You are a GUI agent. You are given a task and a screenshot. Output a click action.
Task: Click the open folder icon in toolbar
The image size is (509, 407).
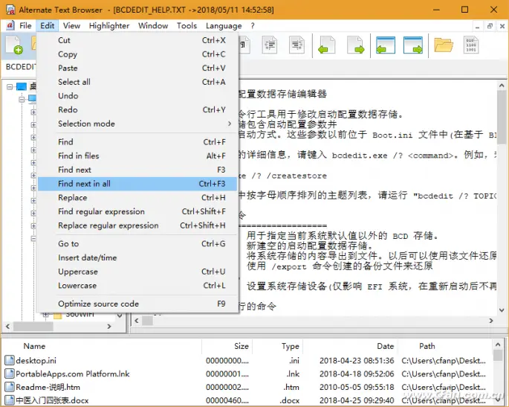(444, 46)
